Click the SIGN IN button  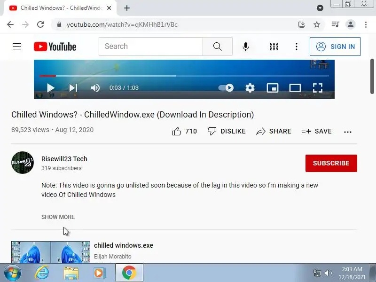click(335, 47)
